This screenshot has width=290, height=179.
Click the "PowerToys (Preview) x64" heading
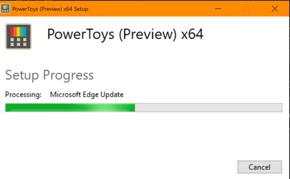[125, 34]
